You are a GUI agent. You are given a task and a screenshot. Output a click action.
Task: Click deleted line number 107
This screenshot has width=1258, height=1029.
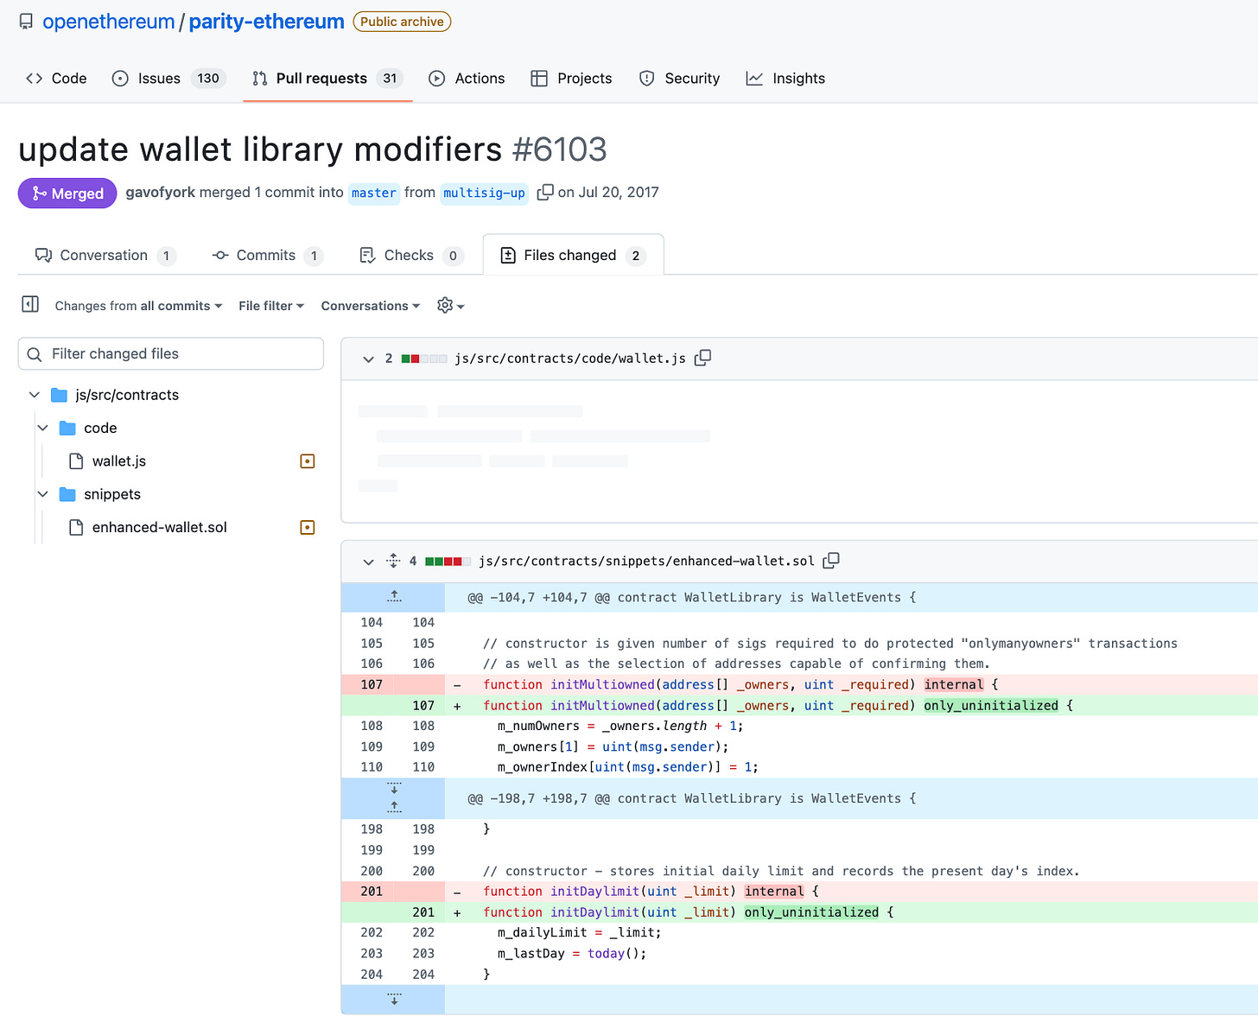pyautogui.click(x=372, y=685)
